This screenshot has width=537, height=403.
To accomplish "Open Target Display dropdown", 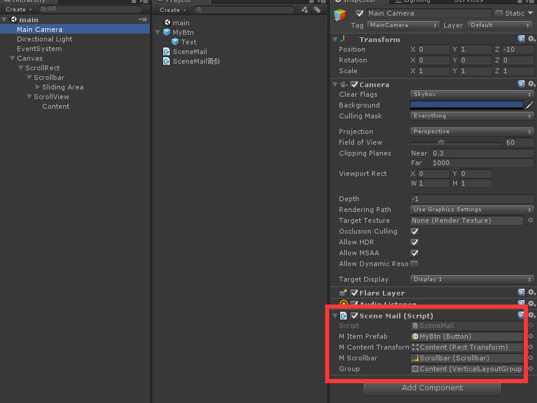I will pyautogui.click(x=472, y=279).
